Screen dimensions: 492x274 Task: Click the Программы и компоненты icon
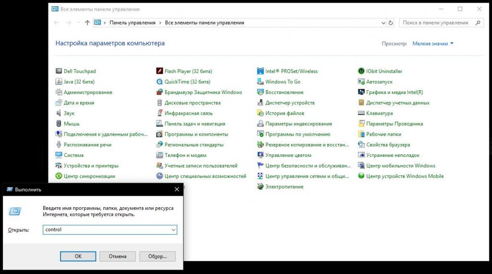(160, 134)
